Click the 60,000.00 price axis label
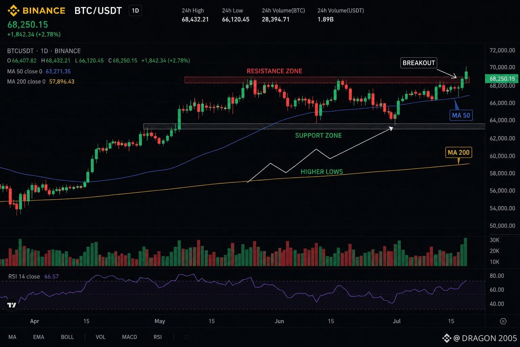This screenshot has width=520, height=347. tap(502, 156)
